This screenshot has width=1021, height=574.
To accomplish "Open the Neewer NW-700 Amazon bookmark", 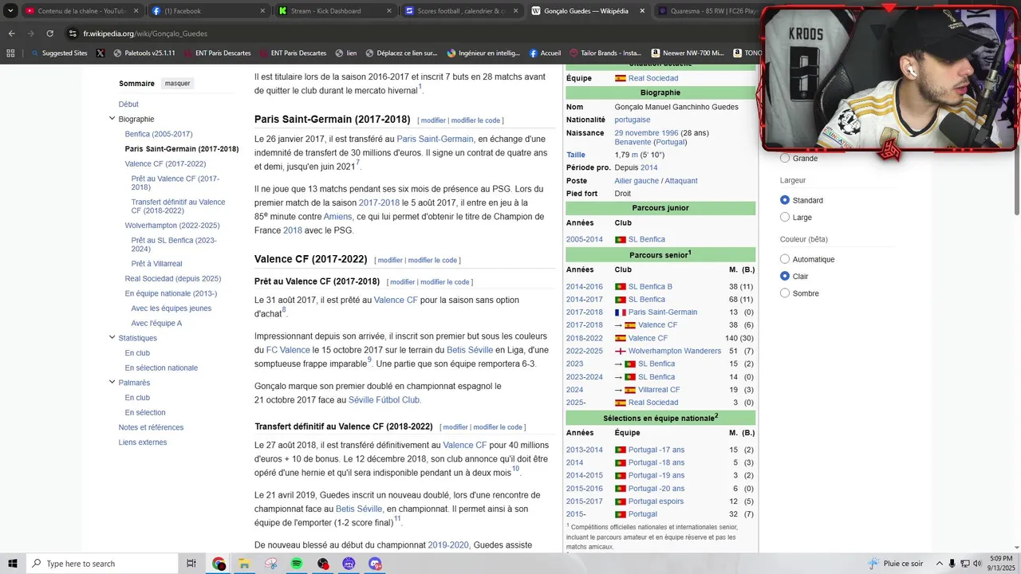I will (688, 53).
